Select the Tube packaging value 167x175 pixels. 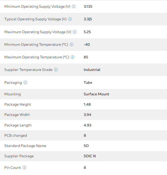[88, 82]
